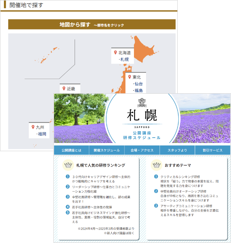
Task: Click the crown icon next to おすすめテーマ
Action: coord(156,165)
